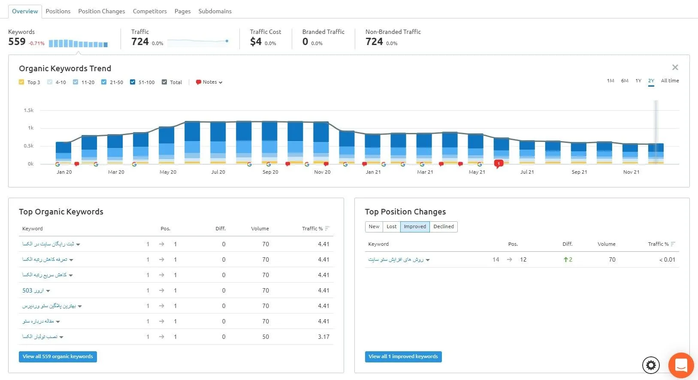
Task: Open the orange chat widget
Action: (681, 365)
